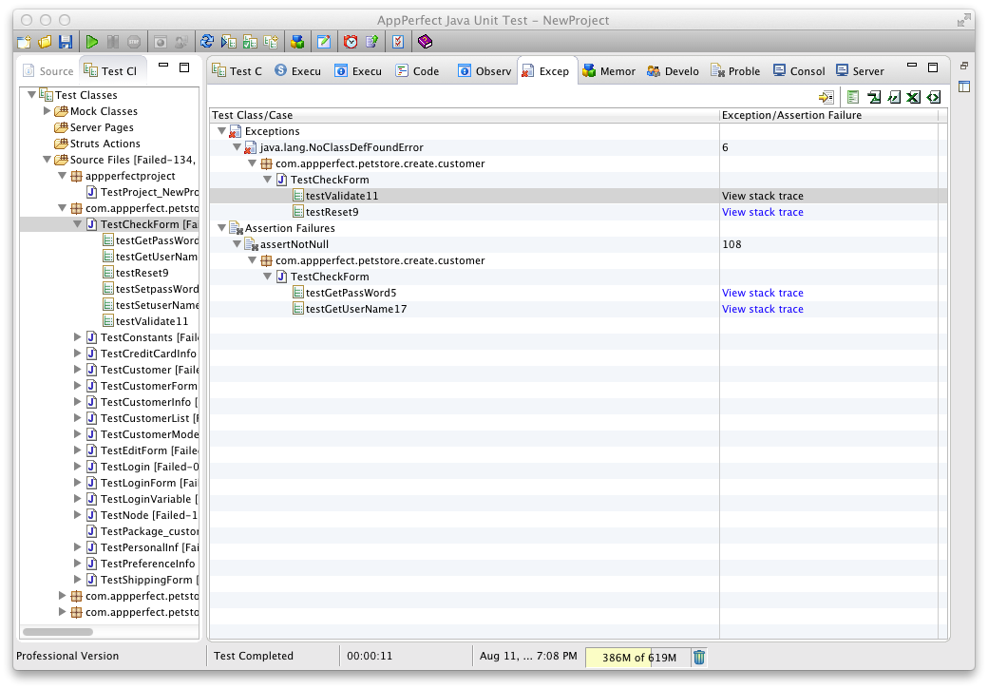Save the project using the floppy icon
988x689 pixels.
(66, 42)
